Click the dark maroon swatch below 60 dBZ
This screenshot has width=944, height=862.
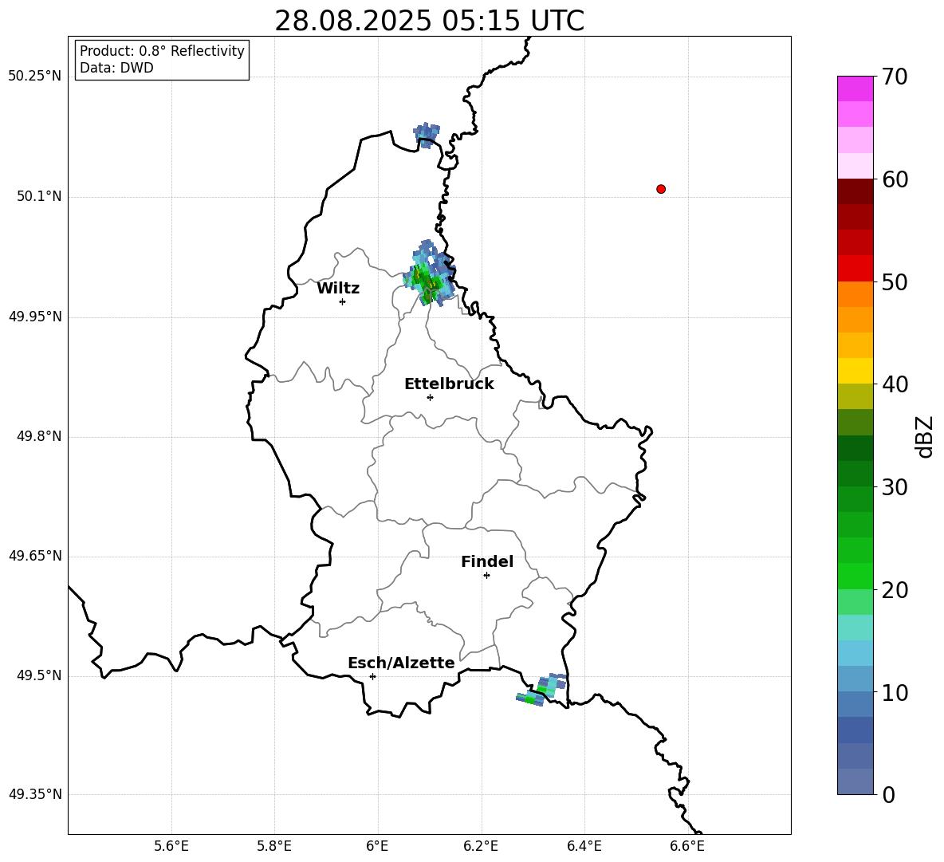tap(855, 191)
